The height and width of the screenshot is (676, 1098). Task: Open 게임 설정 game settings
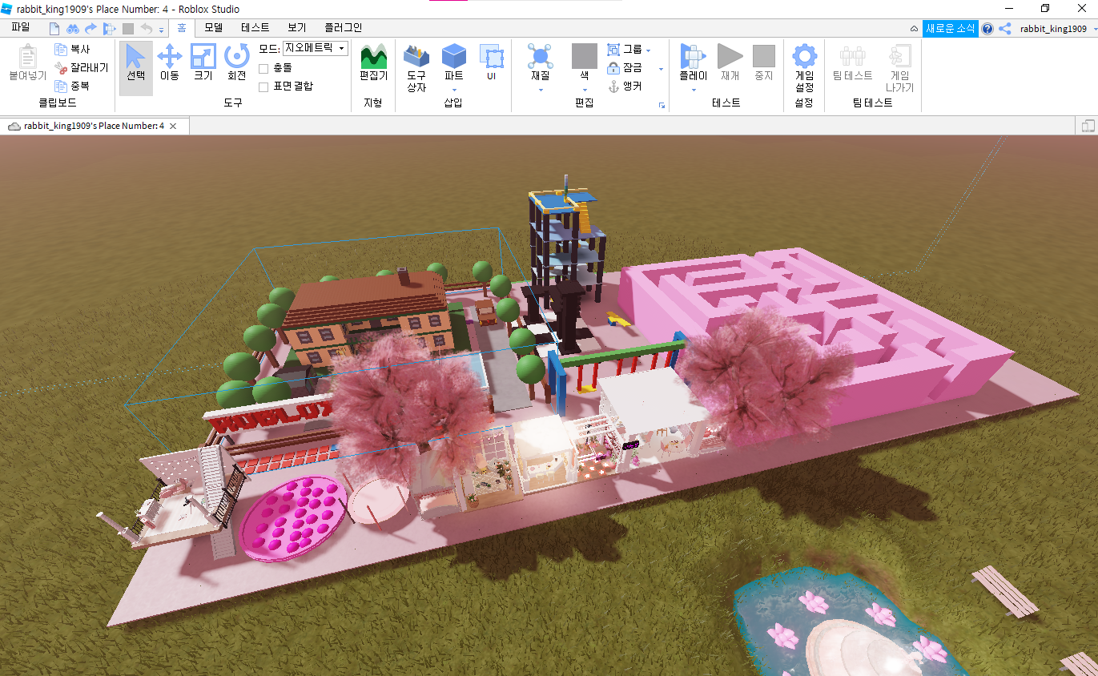(804, 68)
